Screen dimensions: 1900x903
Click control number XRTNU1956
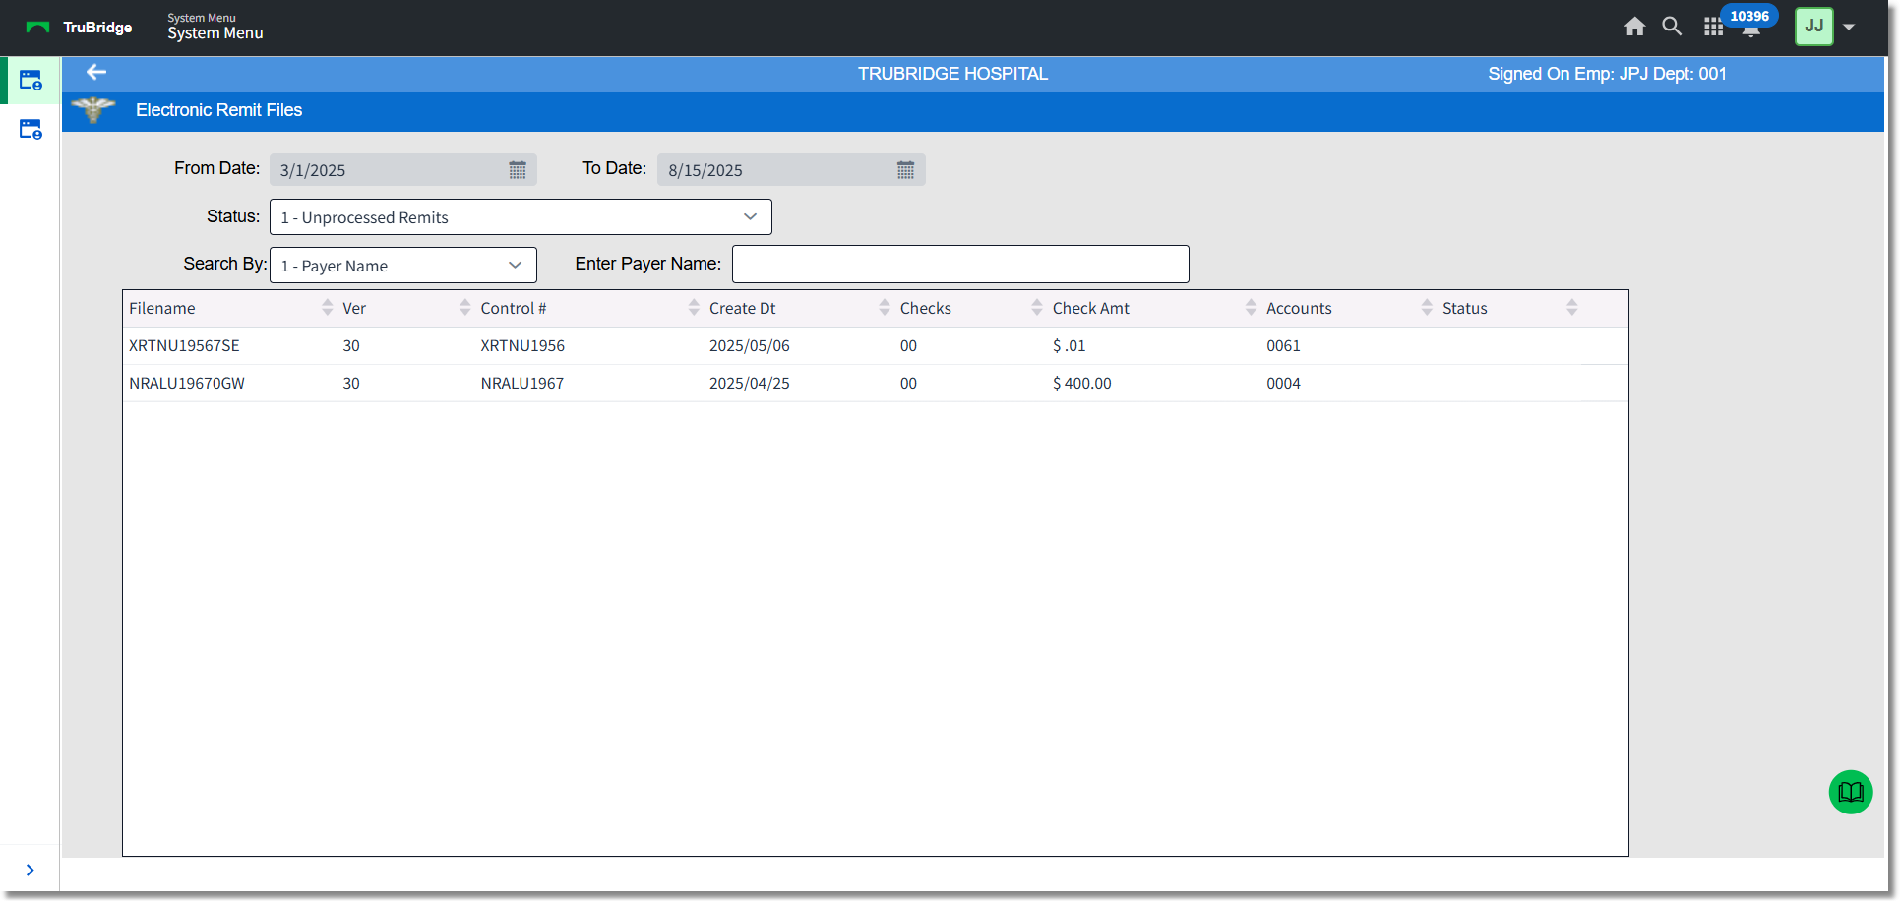[x=522, y=345]
